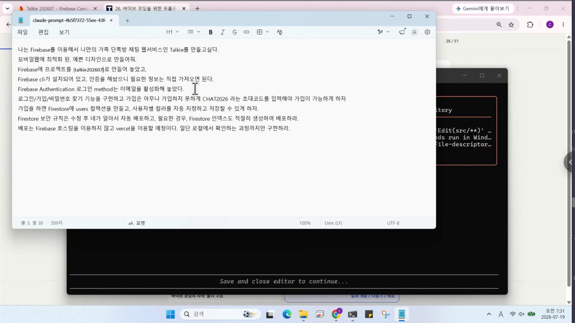Click the 'Save and close editor to continue...' line
The image size is (575, 323).
coord(284,281)
